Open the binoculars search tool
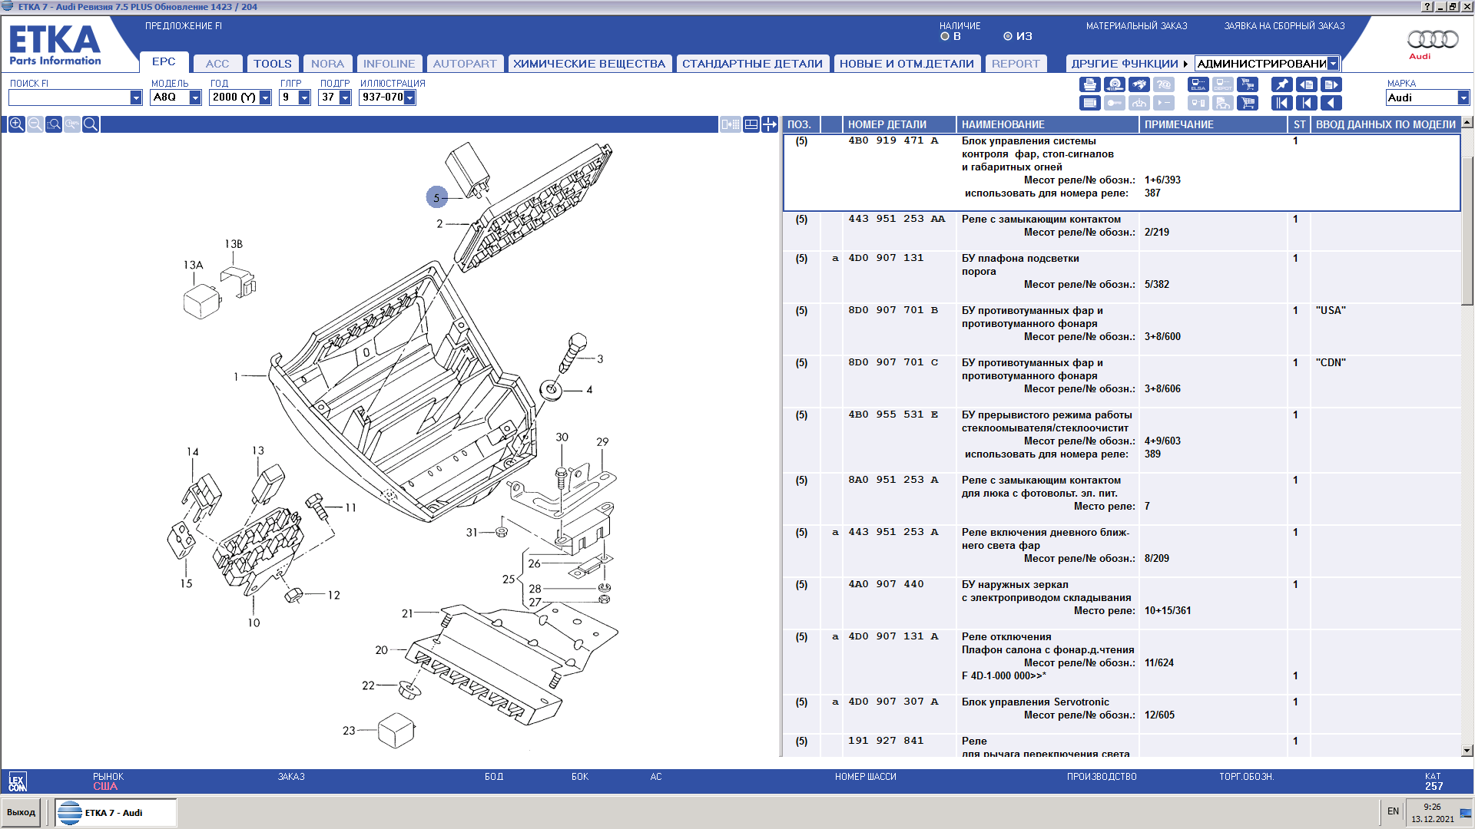 pyautogui.click(x=1139, y=84)
